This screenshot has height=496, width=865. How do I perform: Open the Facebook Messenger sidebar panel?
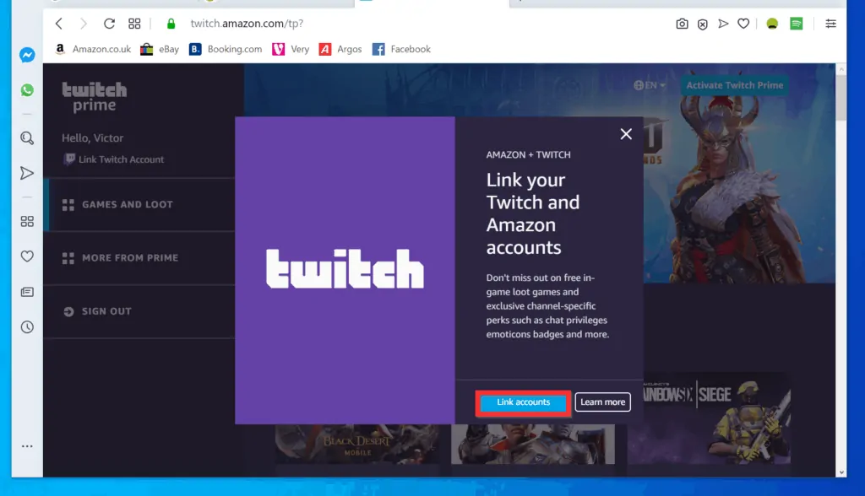point(27,55)
